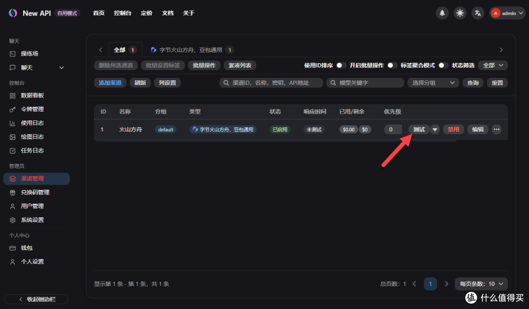Click the $0.00 used quota tag
Screen dimensions: 529x309
(x=349, y=130)
